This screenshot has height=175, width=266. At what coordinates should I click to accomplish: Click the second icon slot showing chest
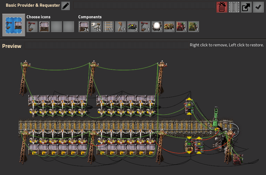44,27
